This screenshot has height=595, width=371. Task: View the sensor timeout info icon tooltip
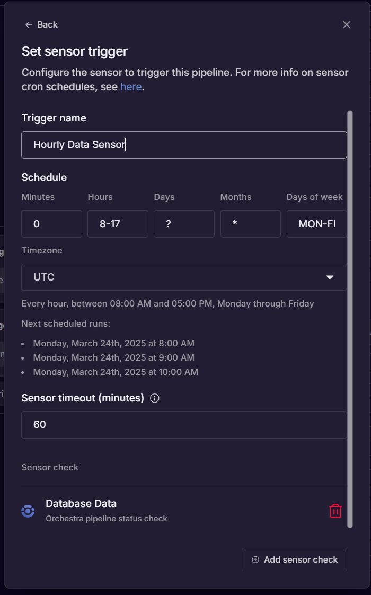[154, 398]
